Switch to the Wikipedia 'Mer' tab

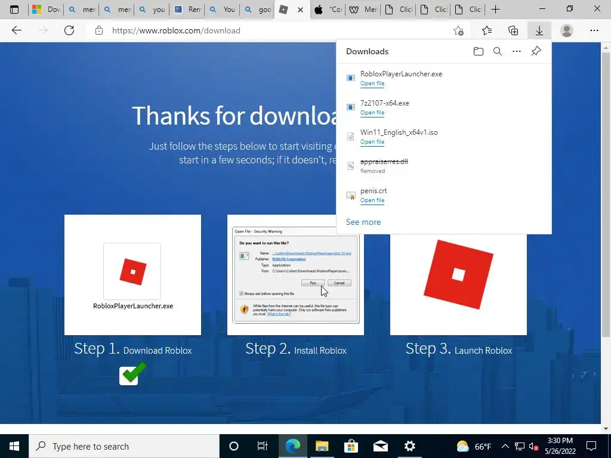[x=363, y=10]
